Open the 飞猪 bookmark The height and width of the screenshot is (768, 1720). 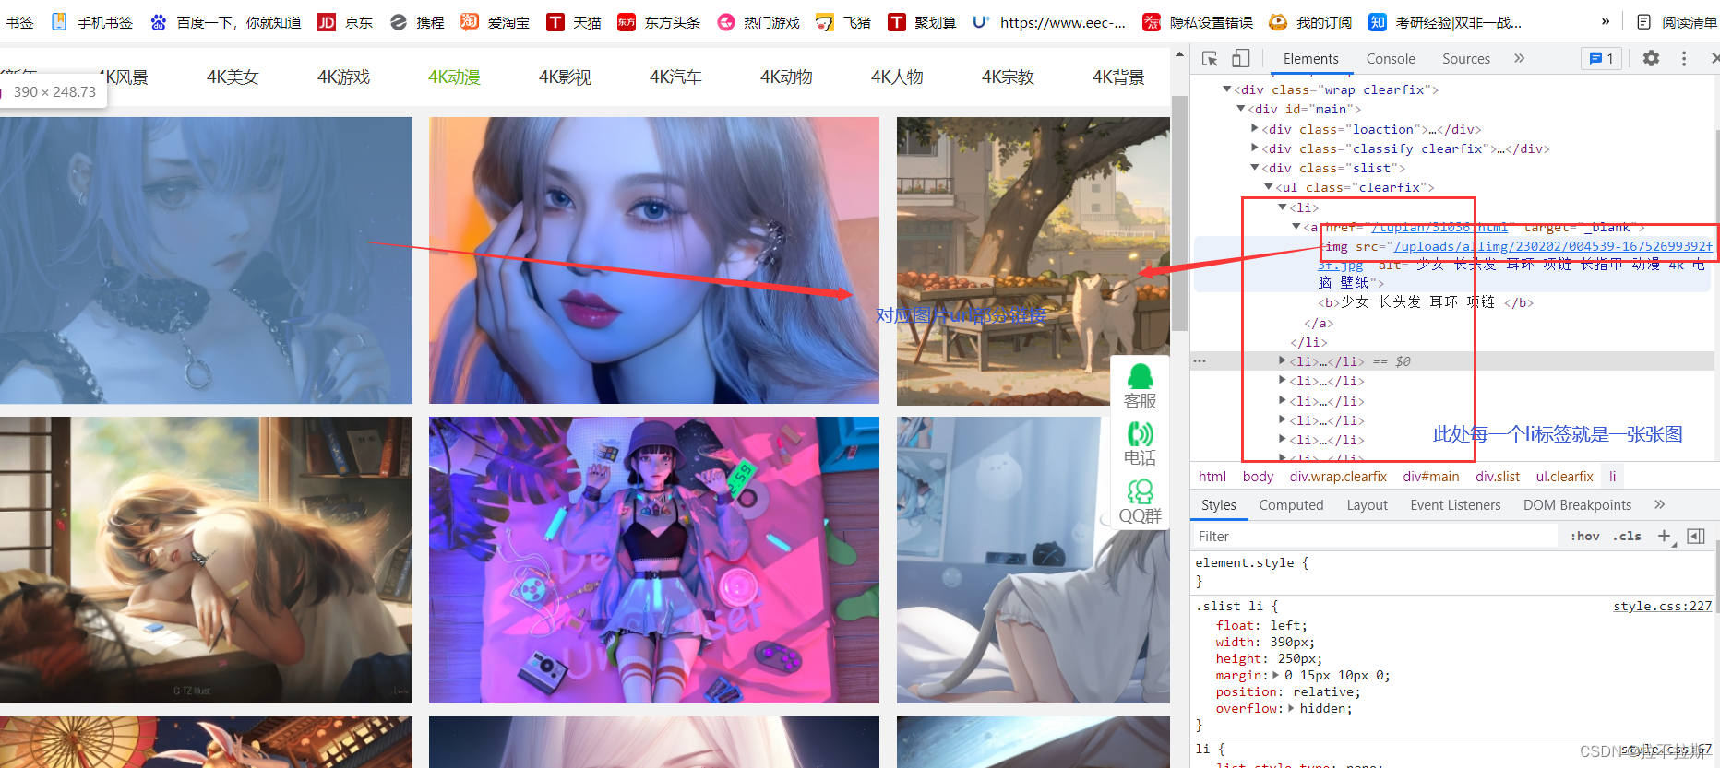tap(843, 22)
